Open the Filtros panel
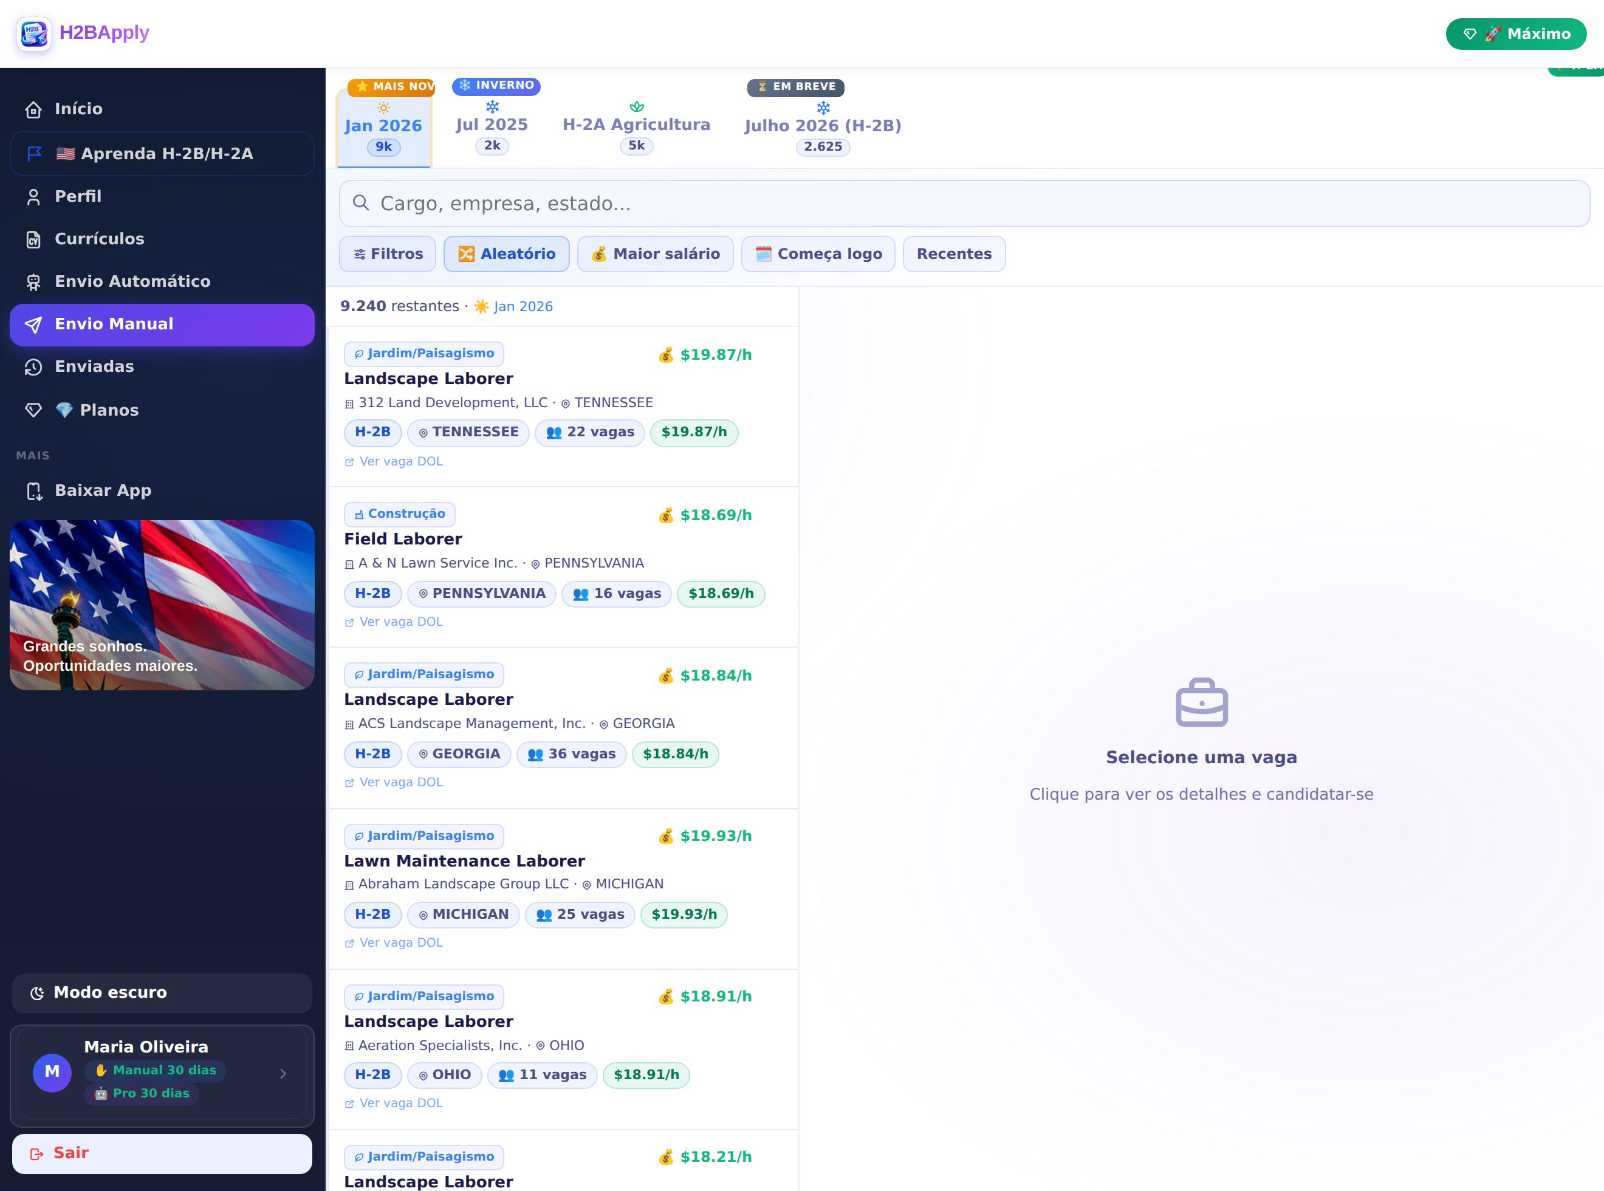 pyautogui.click(x=387, y=254)
